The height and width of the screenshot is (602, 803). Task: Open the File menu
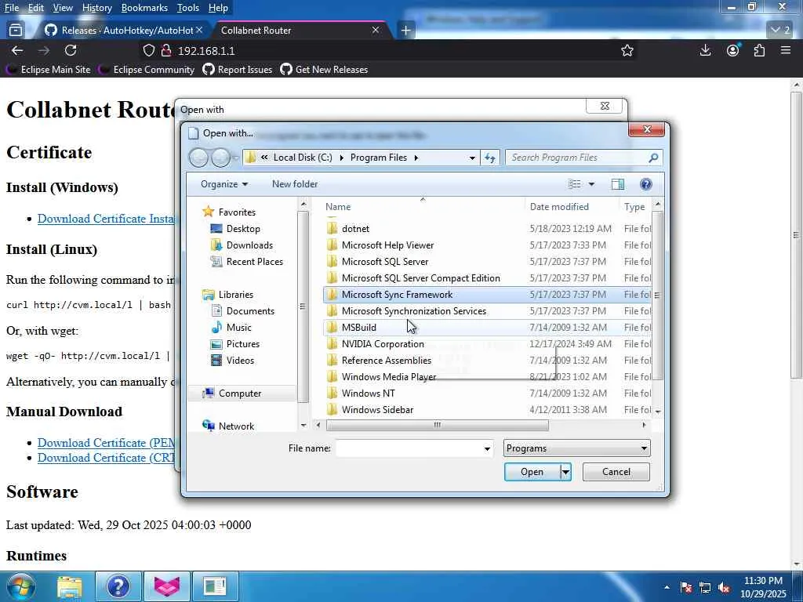[x=11, y=8]
